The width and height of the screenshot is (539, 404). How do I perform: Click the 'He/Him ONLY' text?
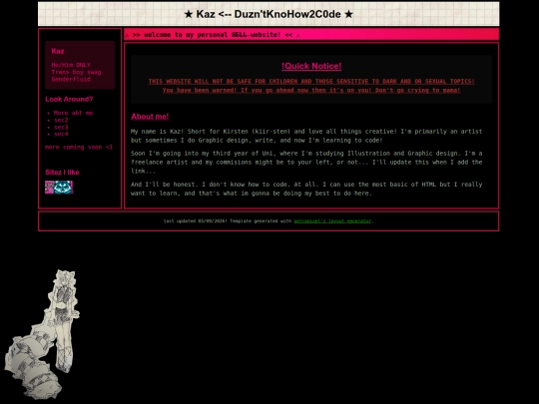tap(71, 65)
